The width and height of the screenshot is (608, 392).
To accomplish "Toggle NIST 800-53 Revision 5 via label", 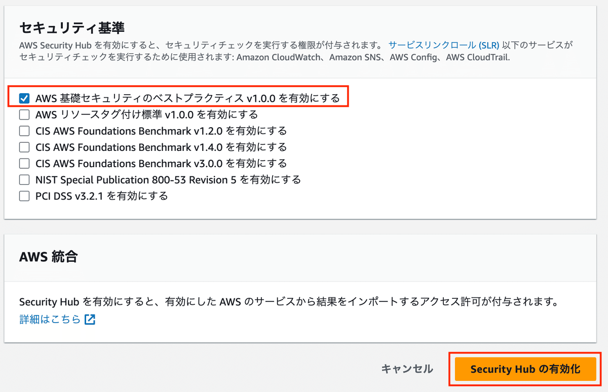I will coord(167,179).
